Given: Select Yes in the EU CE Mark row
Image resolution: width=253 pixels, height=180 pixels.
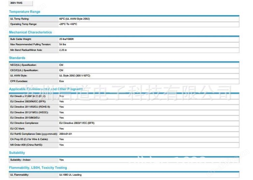Looking at the screenshot, I should point(61,129).
